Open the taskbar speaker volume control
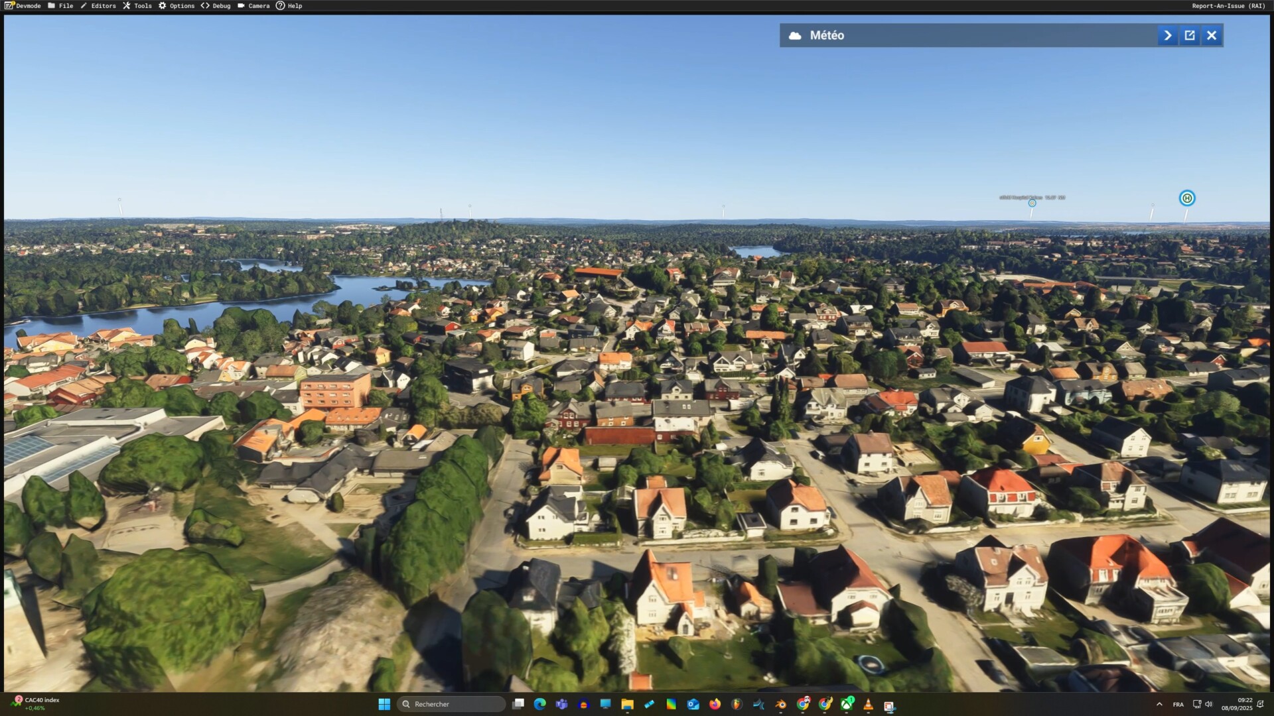1274x716 pixels. [x=1209, y=704]
